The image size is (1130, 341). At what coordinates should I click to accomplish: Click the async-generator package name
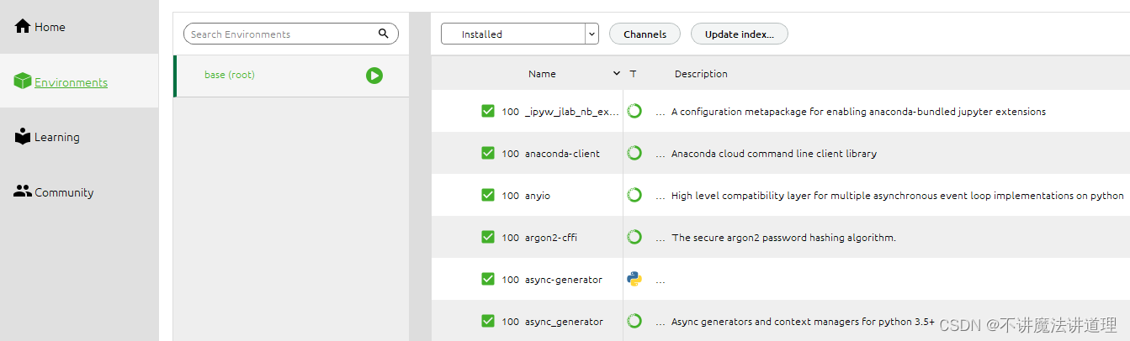[x=564, y=280]
